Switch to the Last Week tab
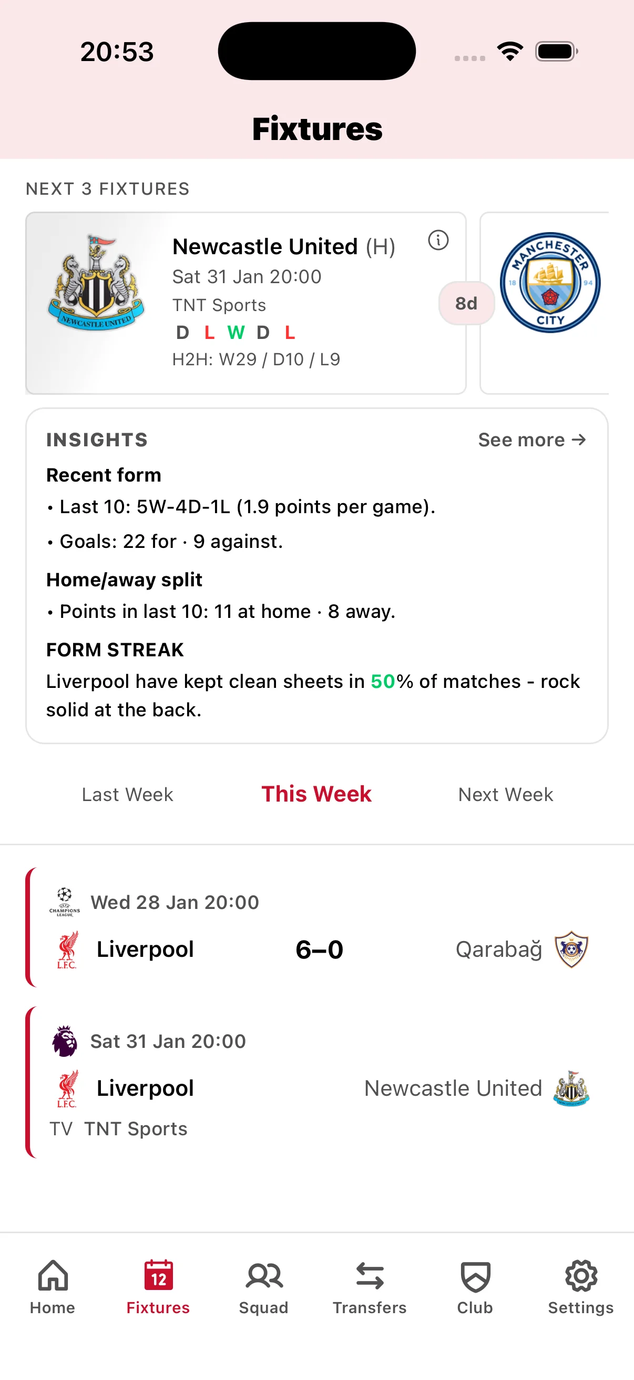This screenshot has width=634, height=1380. point(127,794)
